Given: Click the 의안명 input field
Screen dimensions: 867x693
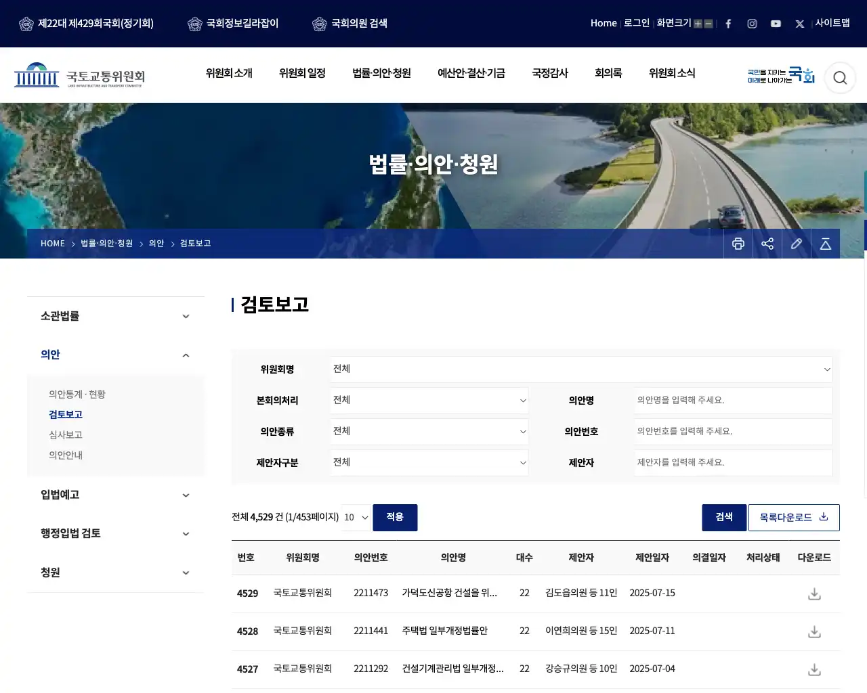Looking at the screenshot, I should pyautogui.click(x=734, y=400).
